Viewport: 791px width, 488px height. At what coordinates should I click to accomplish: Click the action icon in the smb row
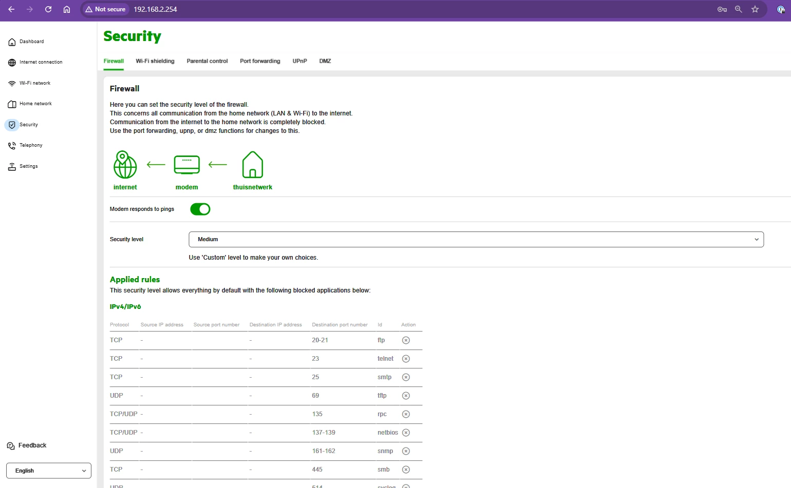coord(406,470)
